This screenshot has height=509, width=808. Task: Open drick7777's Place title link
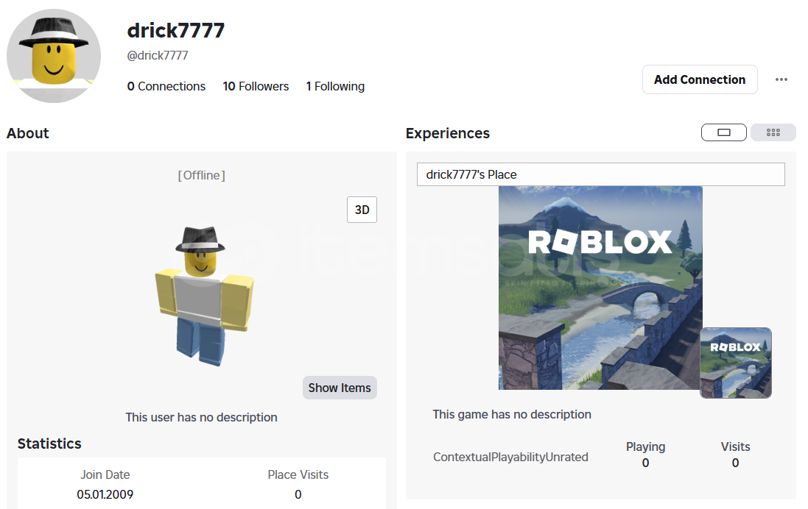coord(471,174)
